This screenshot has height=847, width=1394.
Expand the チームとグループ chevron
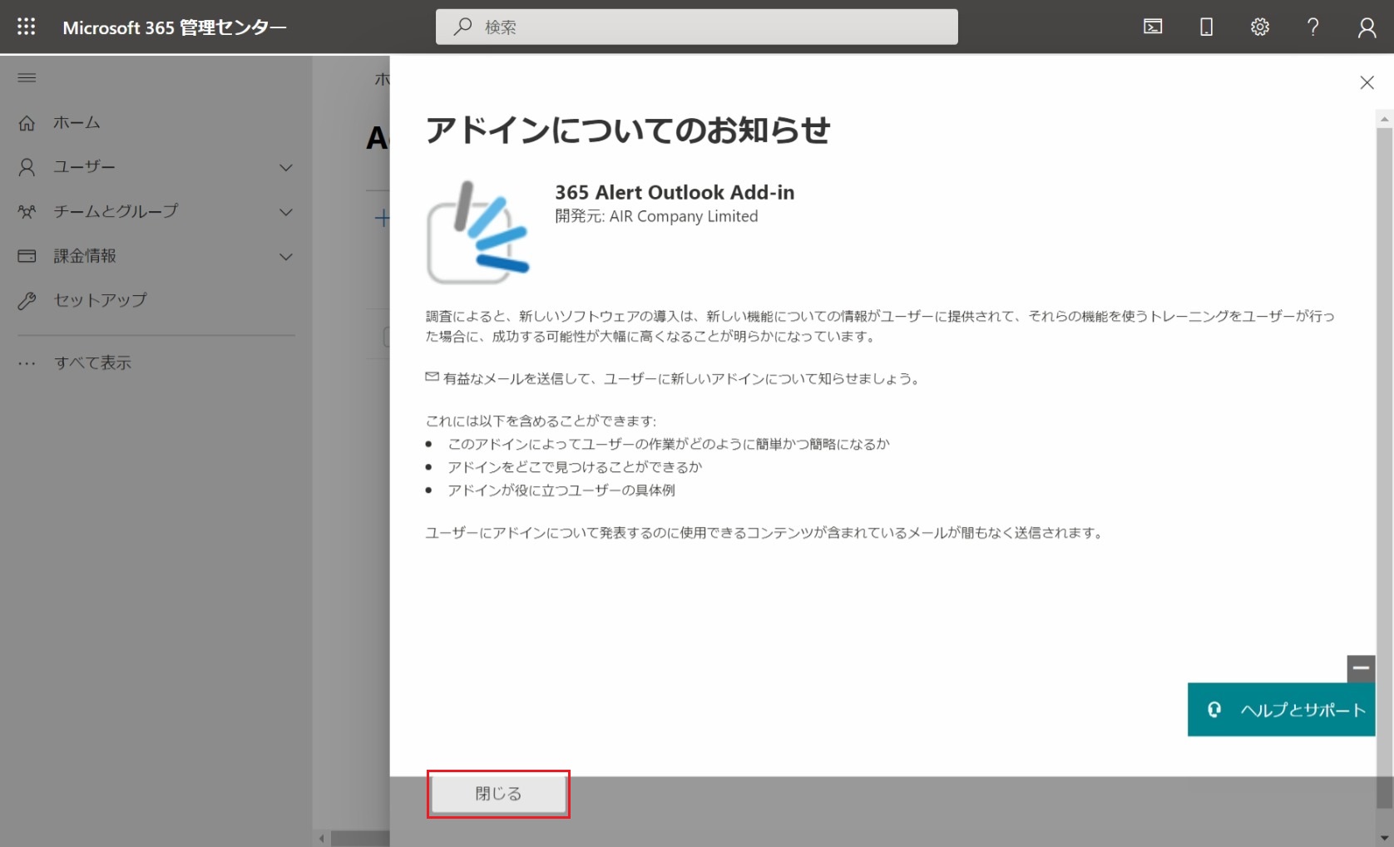[x=286, y=212]
